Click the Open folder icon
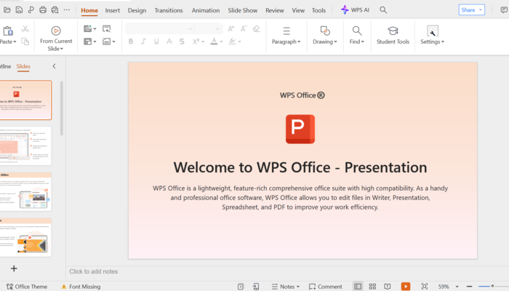Screen dimensions: 509x291 (x=7, y=10)
